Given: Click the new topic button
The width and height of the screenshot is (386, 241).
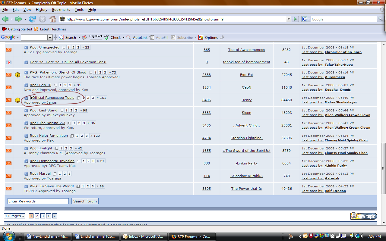Looking at the screenshot, I should click(364, 216).
